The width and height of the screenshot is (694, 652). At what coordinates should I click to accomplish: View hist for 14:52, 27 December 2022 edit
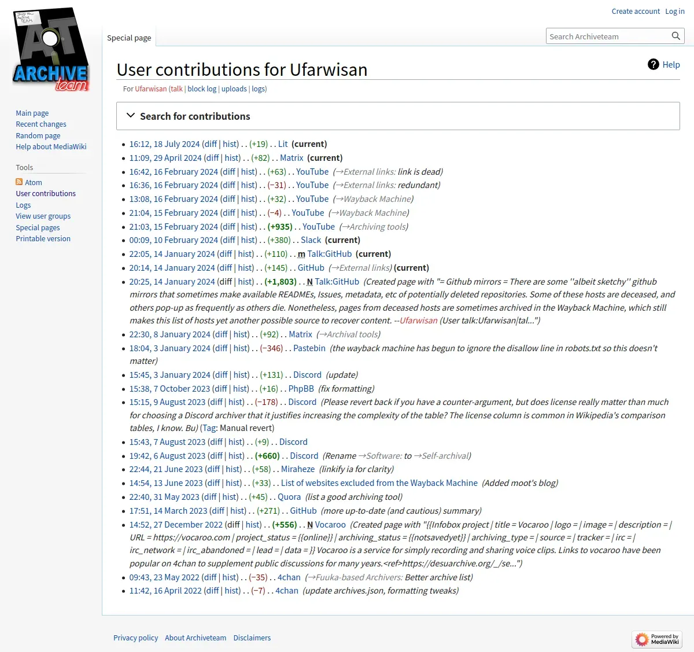click(253, 525)
